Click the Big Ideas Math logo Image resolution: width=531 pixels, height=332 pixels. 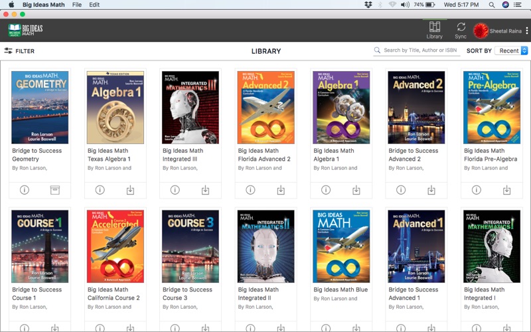26,30
